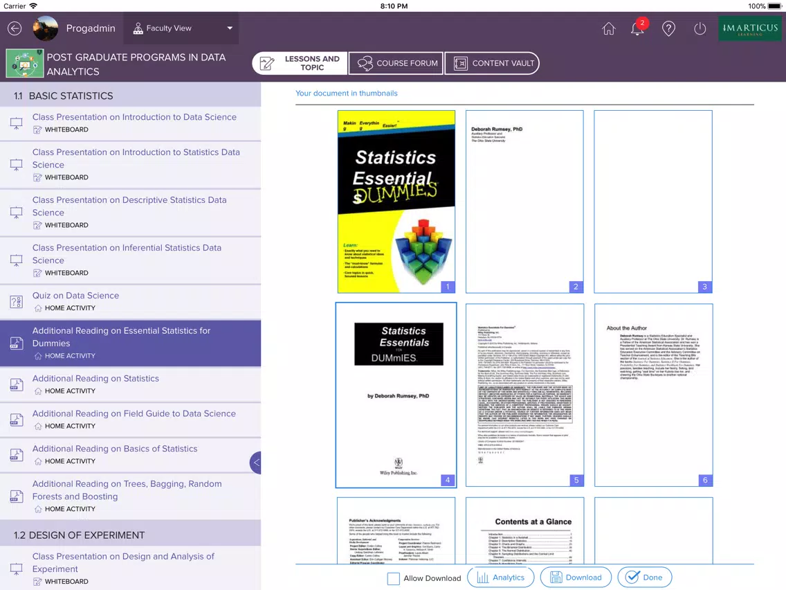
Task: Click PDF icon of Essential Statistics for Dummies
Action: [16, 343]
